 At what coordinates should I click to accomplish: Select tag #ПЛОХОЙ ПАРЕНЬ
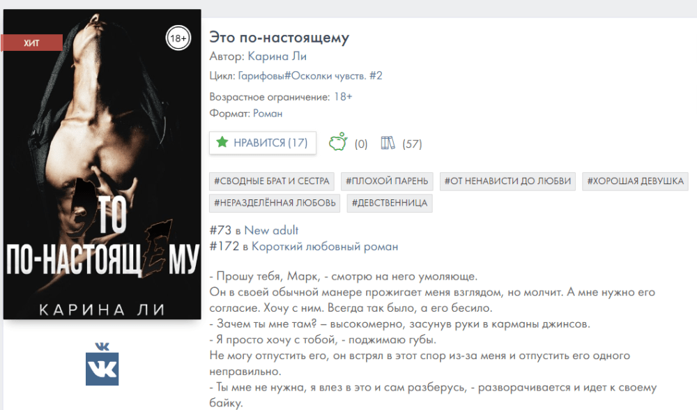(x=387, y=181)
